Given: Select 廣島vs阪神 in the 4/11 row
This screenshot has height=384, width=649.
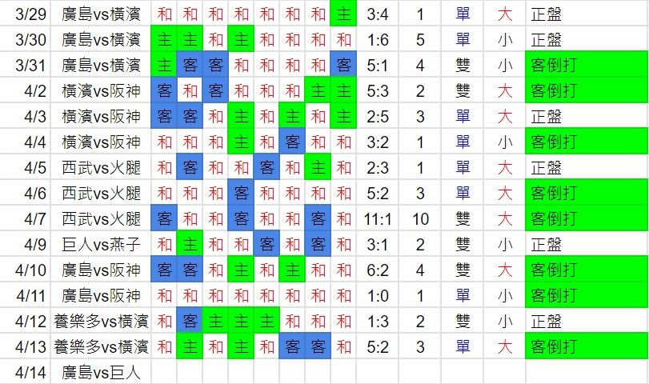Looking at the screenshot, I should click(x=101, y=296).
